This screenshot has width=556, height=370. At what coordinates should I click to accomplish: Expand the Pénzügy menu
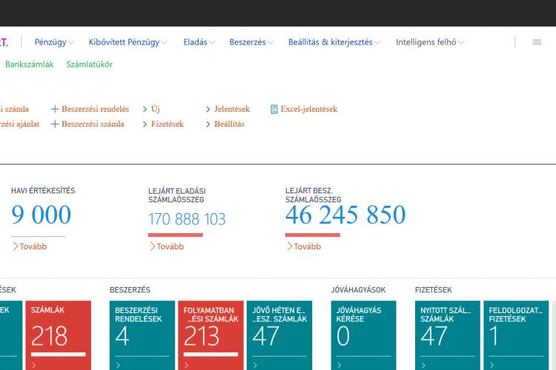pos(54,42)
